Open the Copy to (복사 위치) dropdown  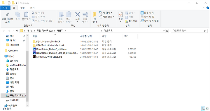coord(69,17)
